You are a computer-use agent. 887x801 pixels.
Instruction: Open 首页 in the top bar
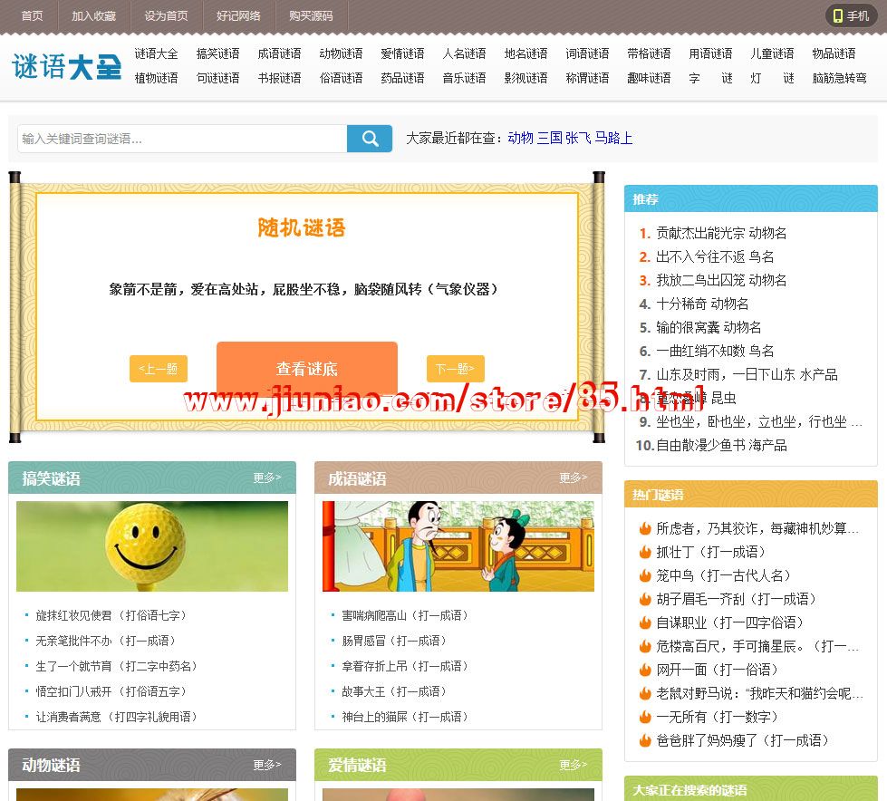click(x=32, y=16)
